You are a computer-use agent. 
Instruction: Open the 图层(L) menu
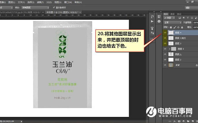click(12, 2)
